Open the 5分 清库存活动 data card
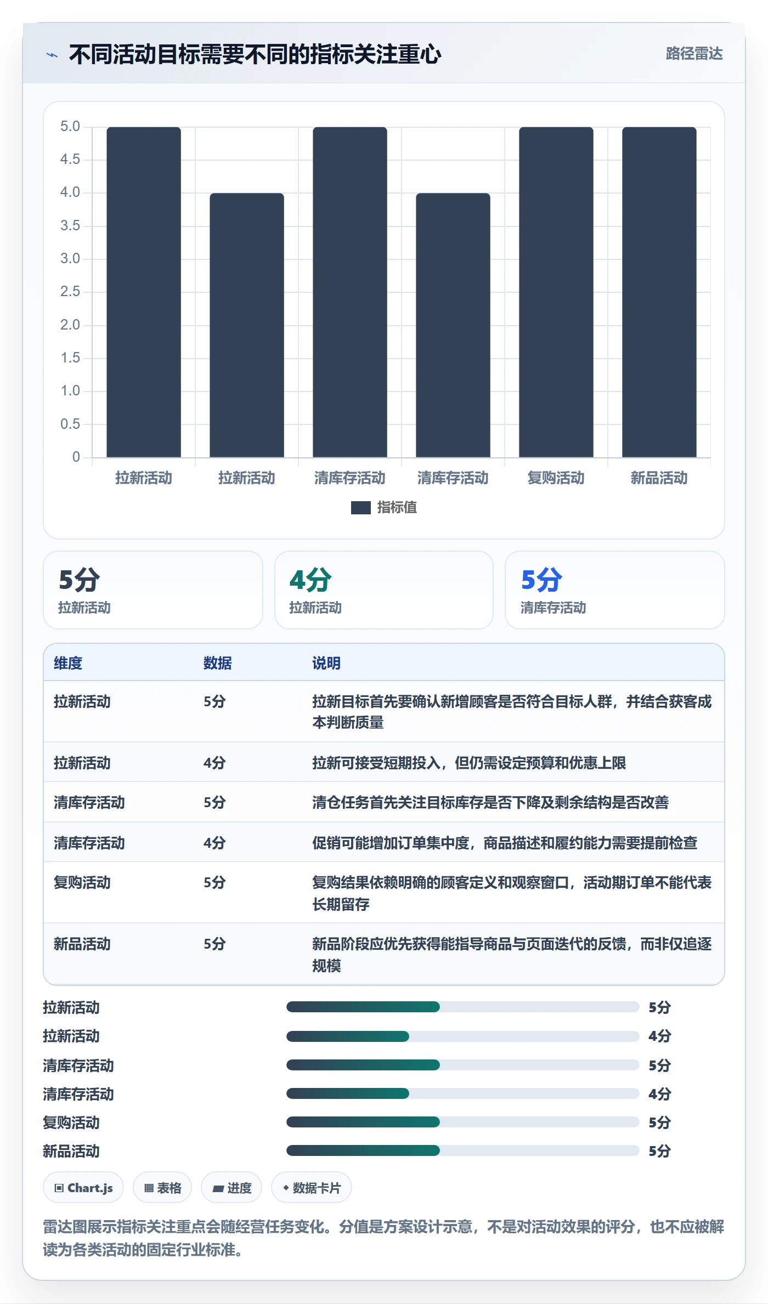 [615, 590]
